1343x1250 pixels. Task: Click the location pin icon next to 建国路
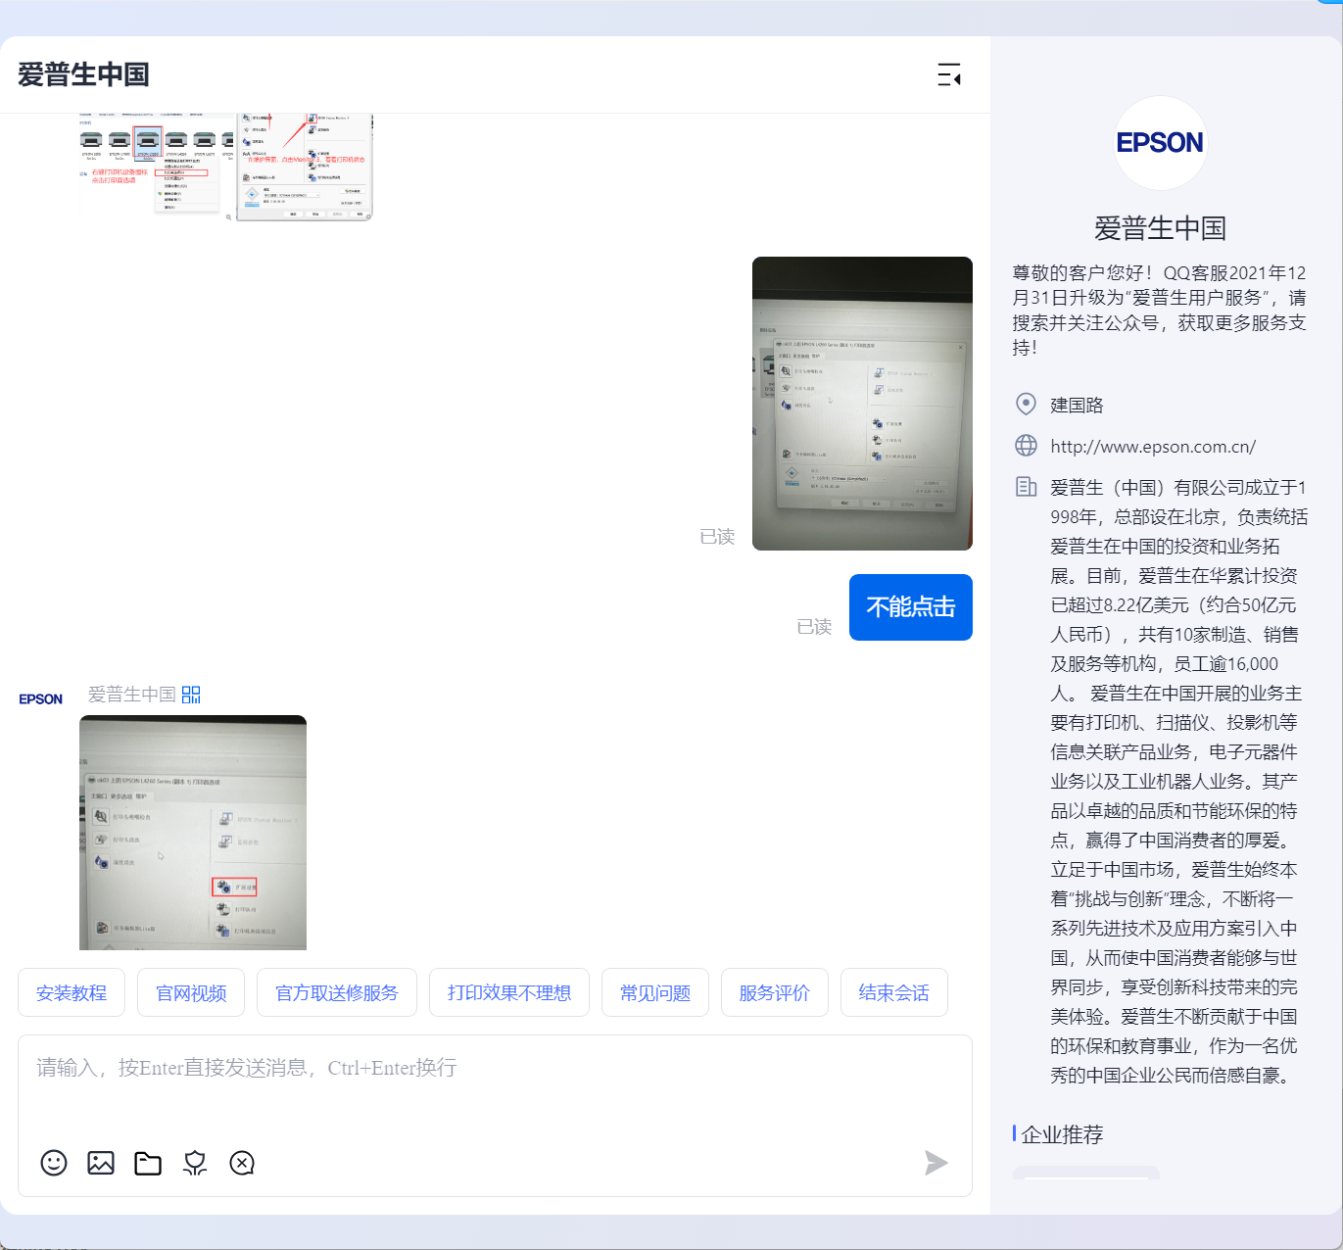click(x=1026, y=404)
